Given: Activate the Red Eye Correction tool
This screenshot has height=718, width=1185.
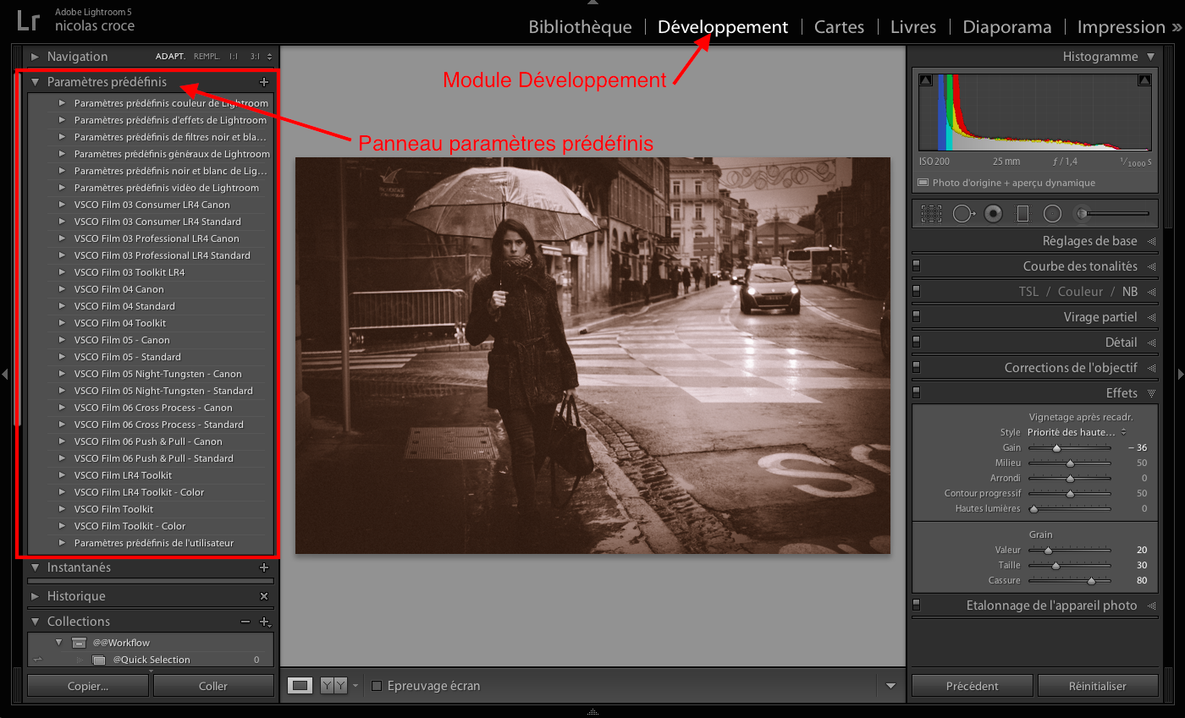Looking at the screenshot, I should tap(993, 214).
